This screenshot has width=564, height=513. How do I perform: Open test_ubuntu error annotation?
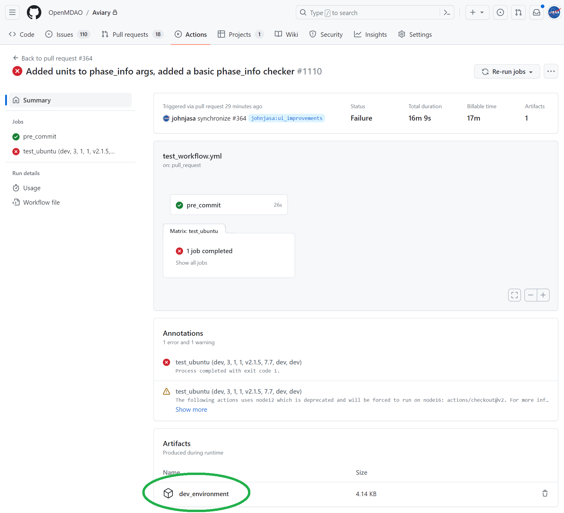(x=239, y=362)
